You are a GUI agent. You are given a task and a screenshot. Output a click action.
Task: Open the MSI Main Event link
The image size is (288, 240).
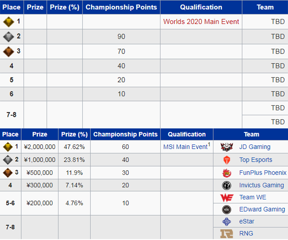pyautogui.click(x=185, y=147)
